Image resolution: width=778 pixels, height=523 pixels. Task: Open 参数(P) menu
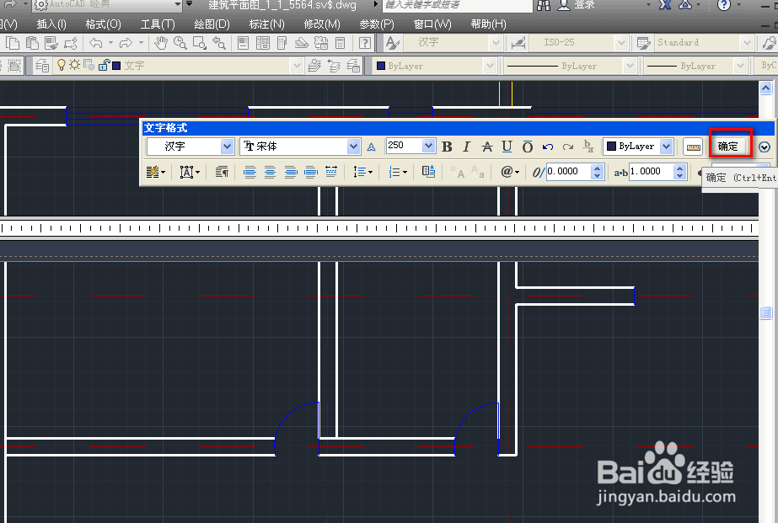376,24
